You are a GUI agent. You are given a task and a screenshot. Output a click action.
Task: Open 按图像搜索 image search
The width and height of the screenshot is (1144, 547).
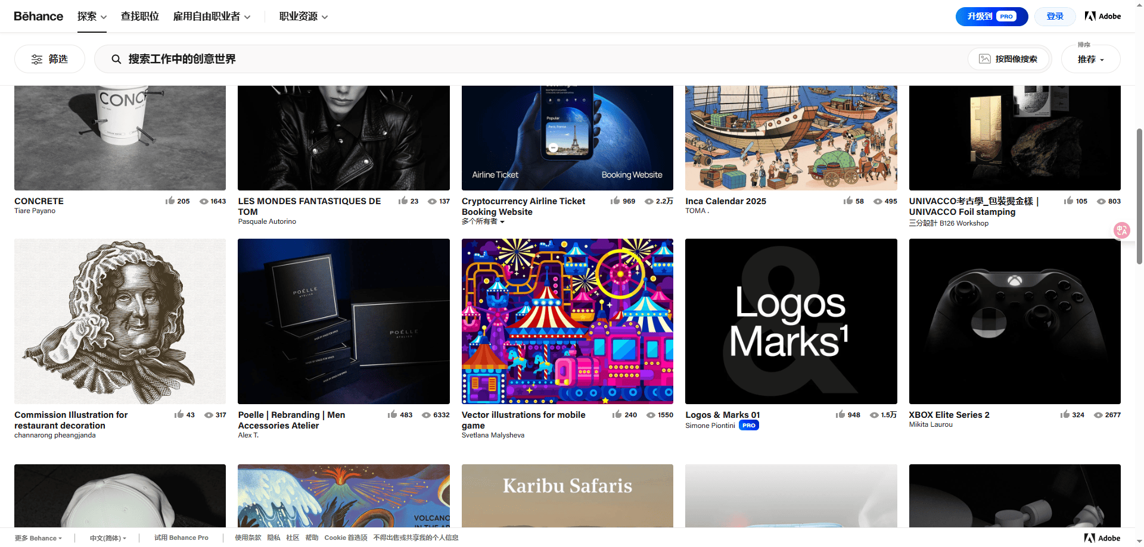tap(1008, 59)
